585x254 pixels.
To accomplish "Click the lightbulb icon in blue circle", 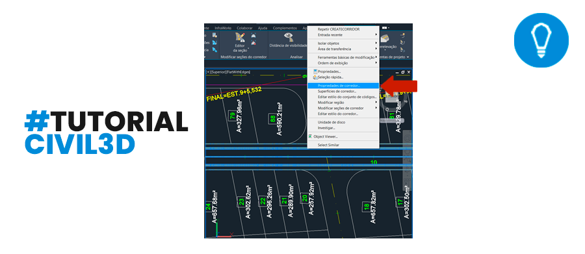I will [541, 40].
